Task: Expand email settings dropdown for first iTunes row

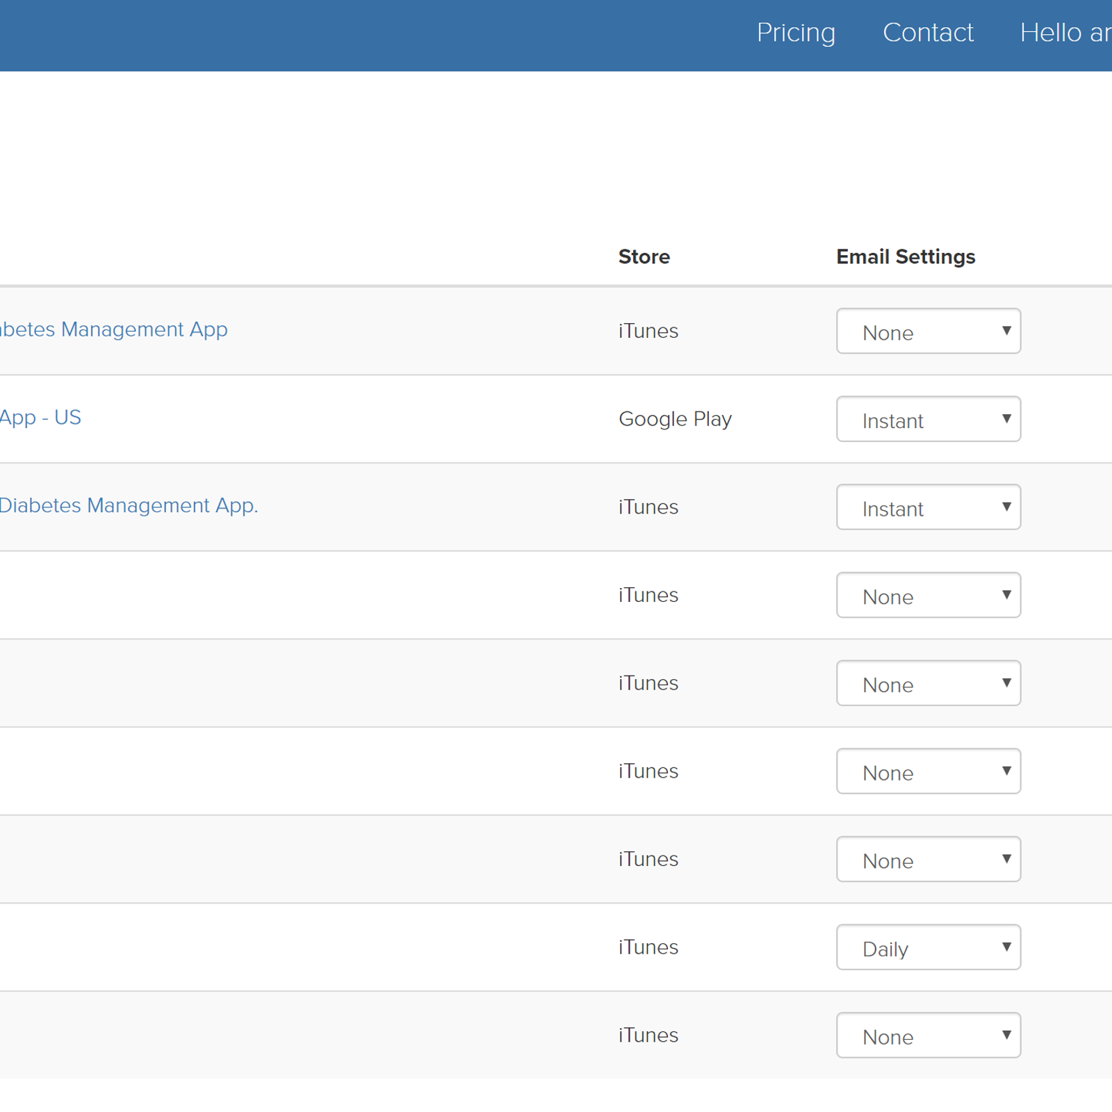Action: (x=929, y=331)
